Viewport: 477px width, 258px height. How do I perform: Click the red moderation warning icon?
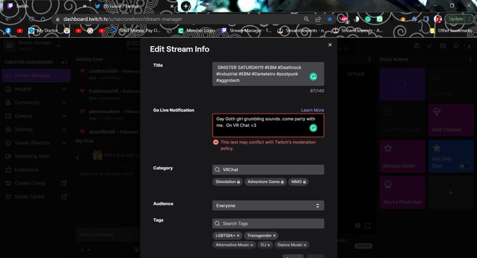(x=215, y=142)
